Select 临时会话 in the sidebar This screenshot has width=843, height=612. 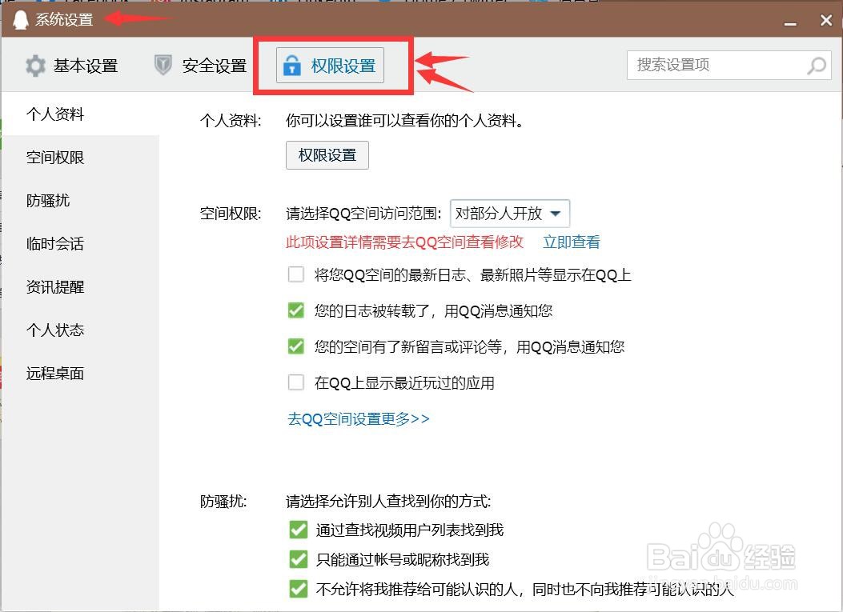pos(54,243)
